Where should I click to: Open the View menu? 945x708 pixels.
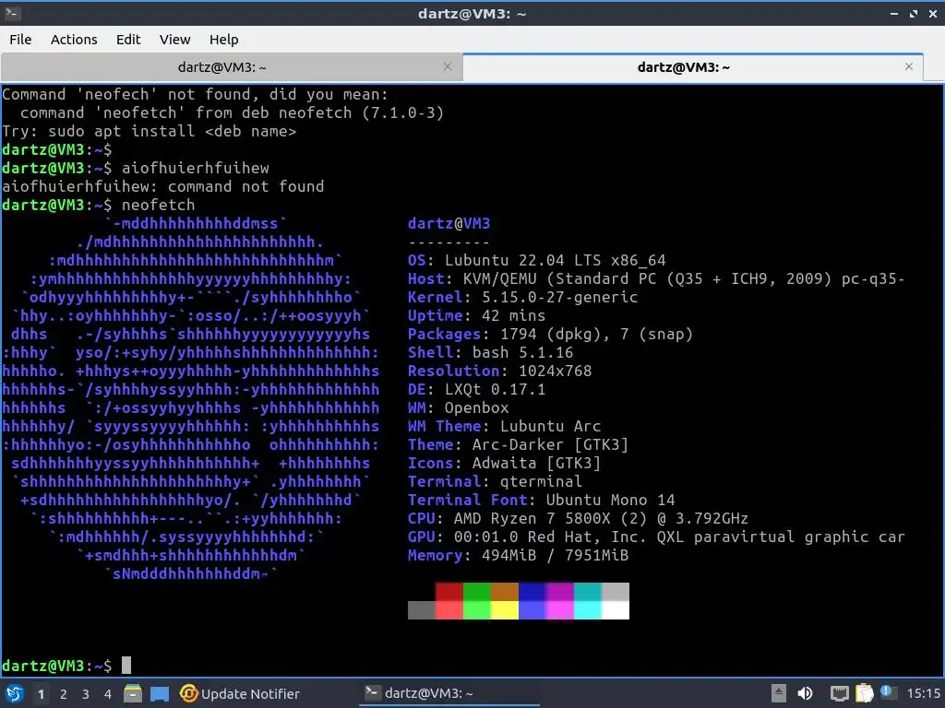174,40
